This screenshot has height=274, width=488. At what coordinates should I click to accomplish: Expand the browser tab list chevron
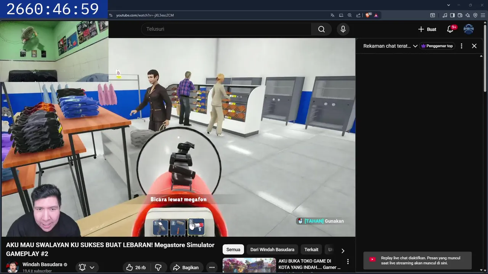(x=449, y=5)
